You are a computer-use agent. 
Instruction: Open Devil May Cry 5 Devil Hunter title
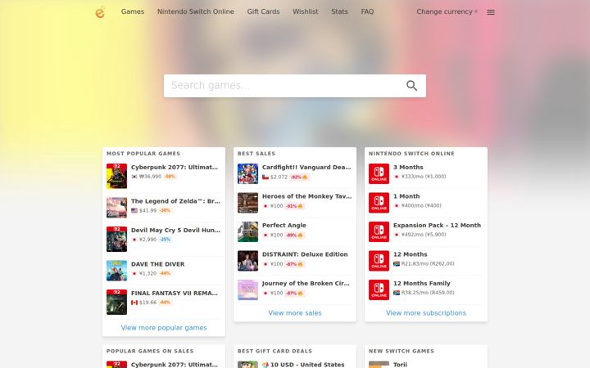(x=175, y=230)
